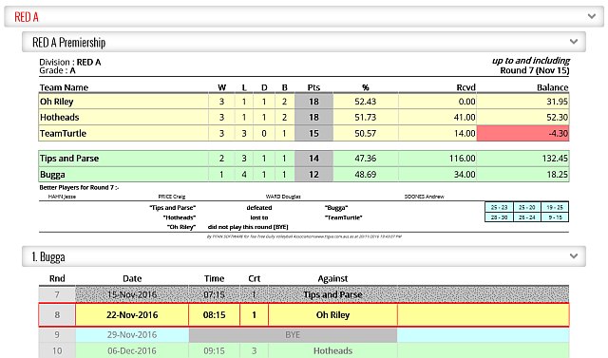Select TeamTurtle red balance cell

[522, 133]
